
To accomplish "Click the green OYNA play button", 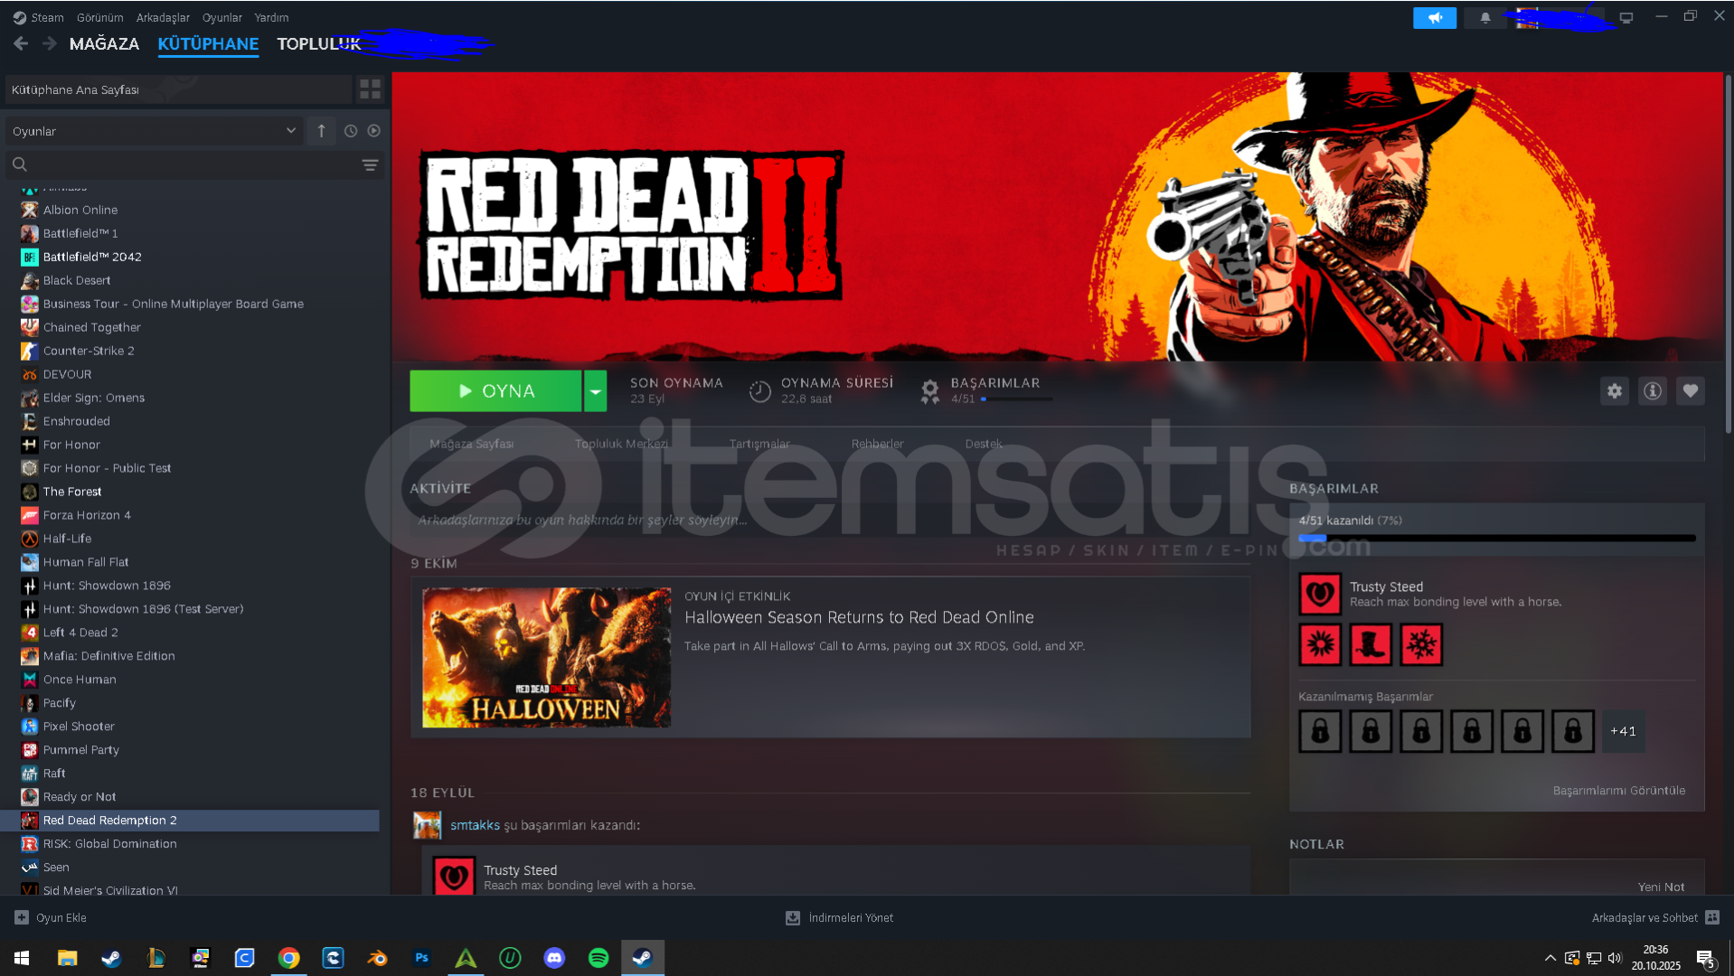I will click(x=495, y=391).
